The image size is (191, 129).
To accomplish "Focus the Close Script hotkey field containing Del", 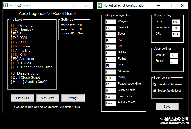I will (x=111, y=97).
